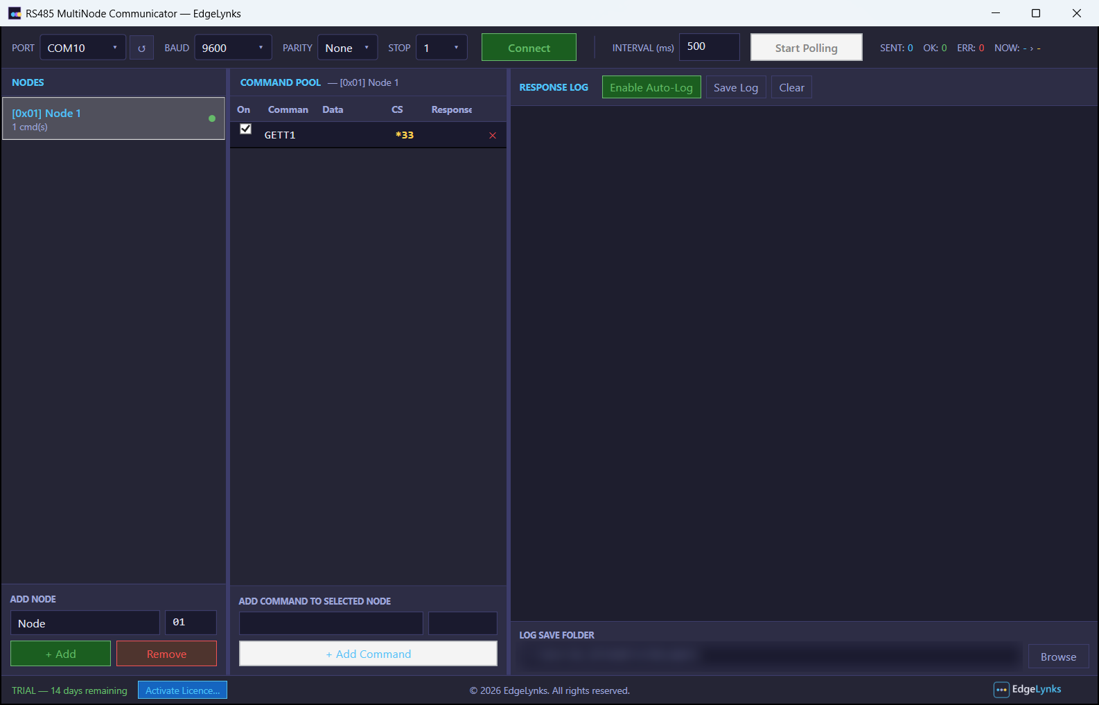Click the node address field showing 01
The image size is (1099, 705).
point(191,623)
